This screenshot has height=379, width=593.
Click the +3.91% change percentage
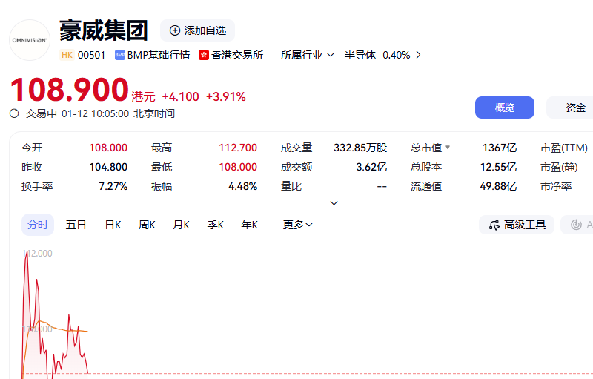pos(226,97)
